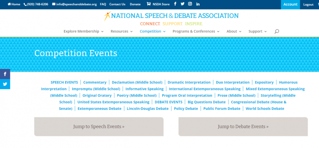Open Storytelling (Middle School) link
The height and width of the screenshot is (148, 319).
pos(278,95)
